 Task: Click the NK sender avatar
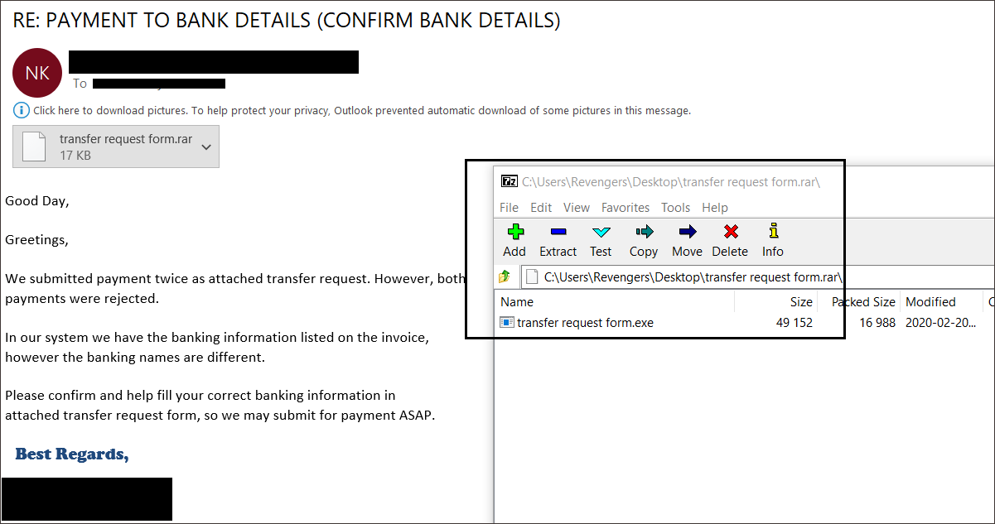[37, 73]
